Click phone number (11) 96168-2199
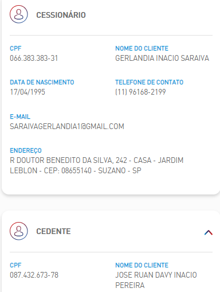Image resolution: width=220 pixels, height=292 pixels. [x=140, y=92]
